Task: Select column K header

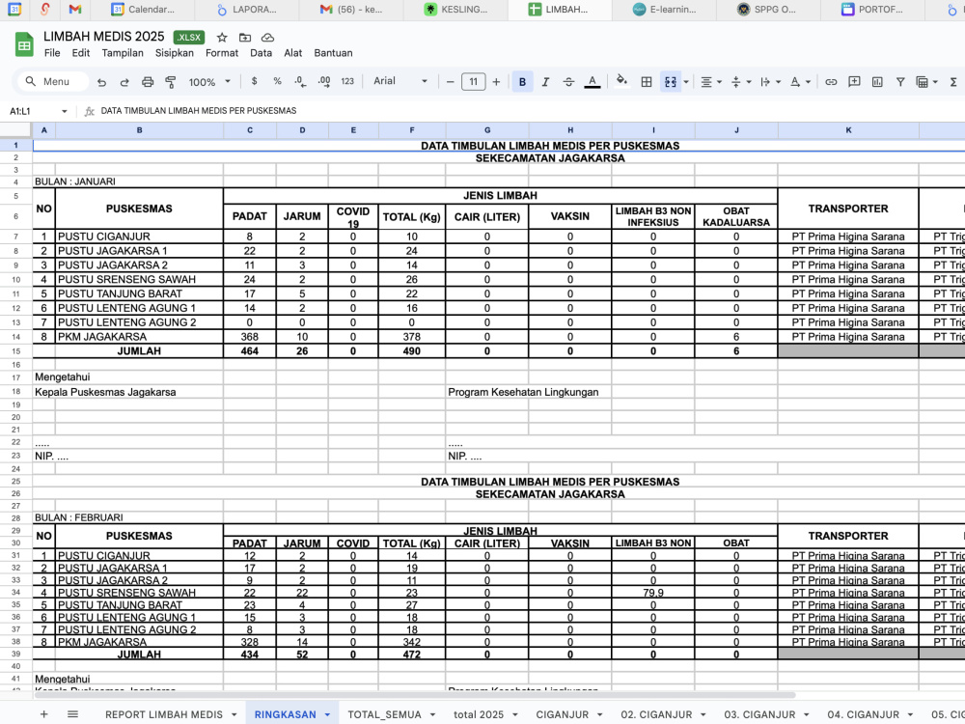Action: click(848, 130)
